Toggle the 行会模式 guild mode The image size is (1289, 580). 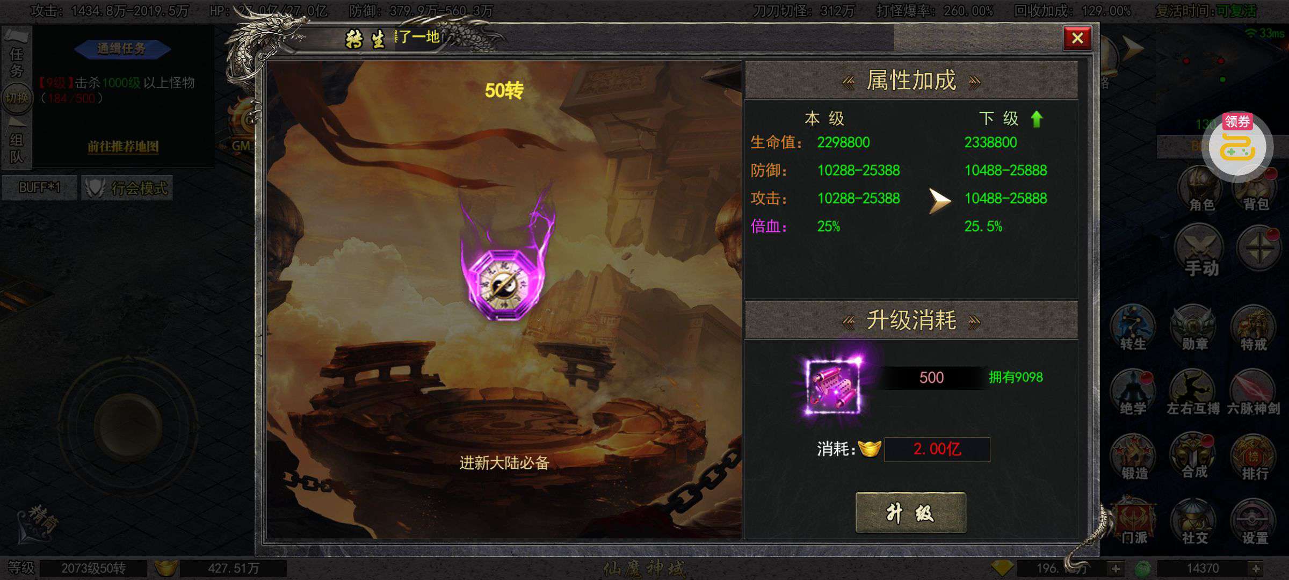tap(127, 188)
